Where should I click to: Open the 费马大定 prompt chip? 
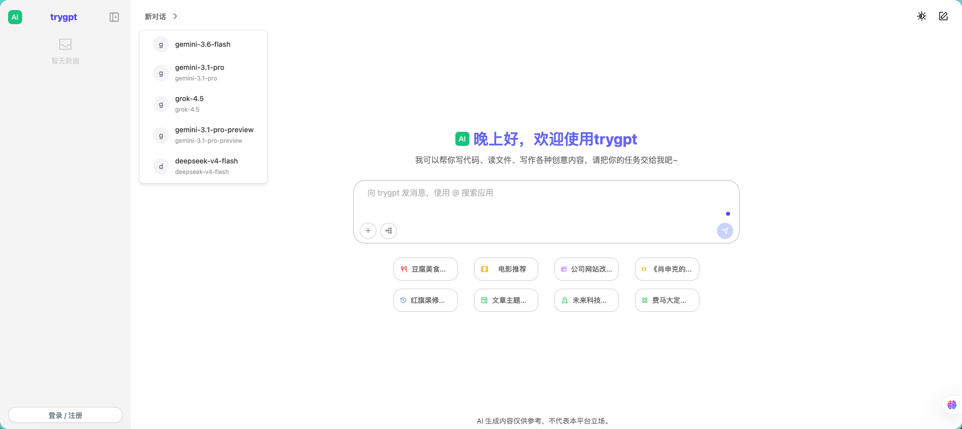pyautogui.click(x=667, y=300)
